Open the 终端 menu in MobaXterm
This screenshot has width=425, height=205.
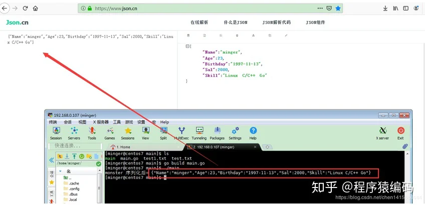pos(53,122)
